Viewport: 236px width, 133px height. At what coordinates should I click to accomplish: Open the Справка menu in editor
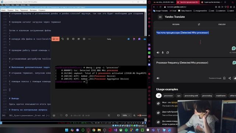pyautogui.click(x=42, y=10)
